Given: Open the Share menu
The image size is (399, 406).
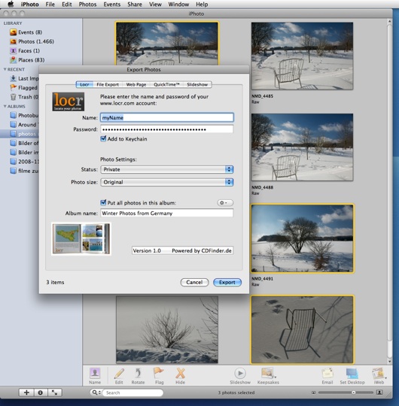Looking at the screenshot, I should pos(135,5).
